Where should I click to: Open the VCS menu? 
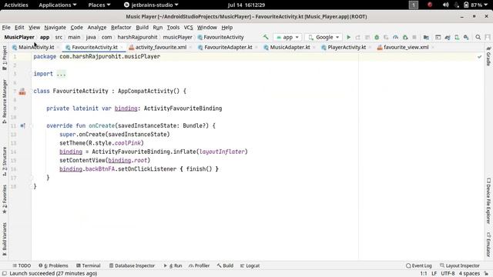click(188, 28)
